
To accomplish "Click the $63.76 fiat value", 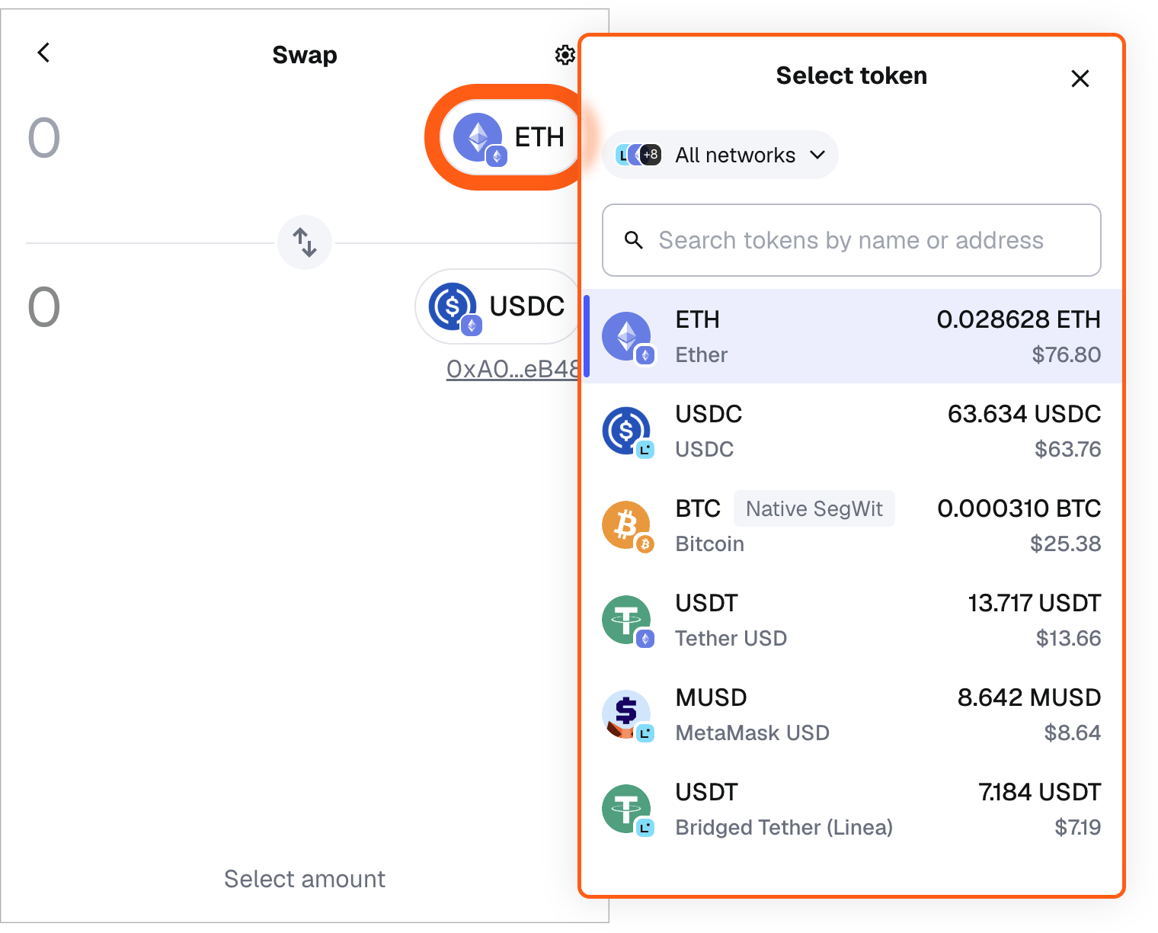I will 1067,449.
